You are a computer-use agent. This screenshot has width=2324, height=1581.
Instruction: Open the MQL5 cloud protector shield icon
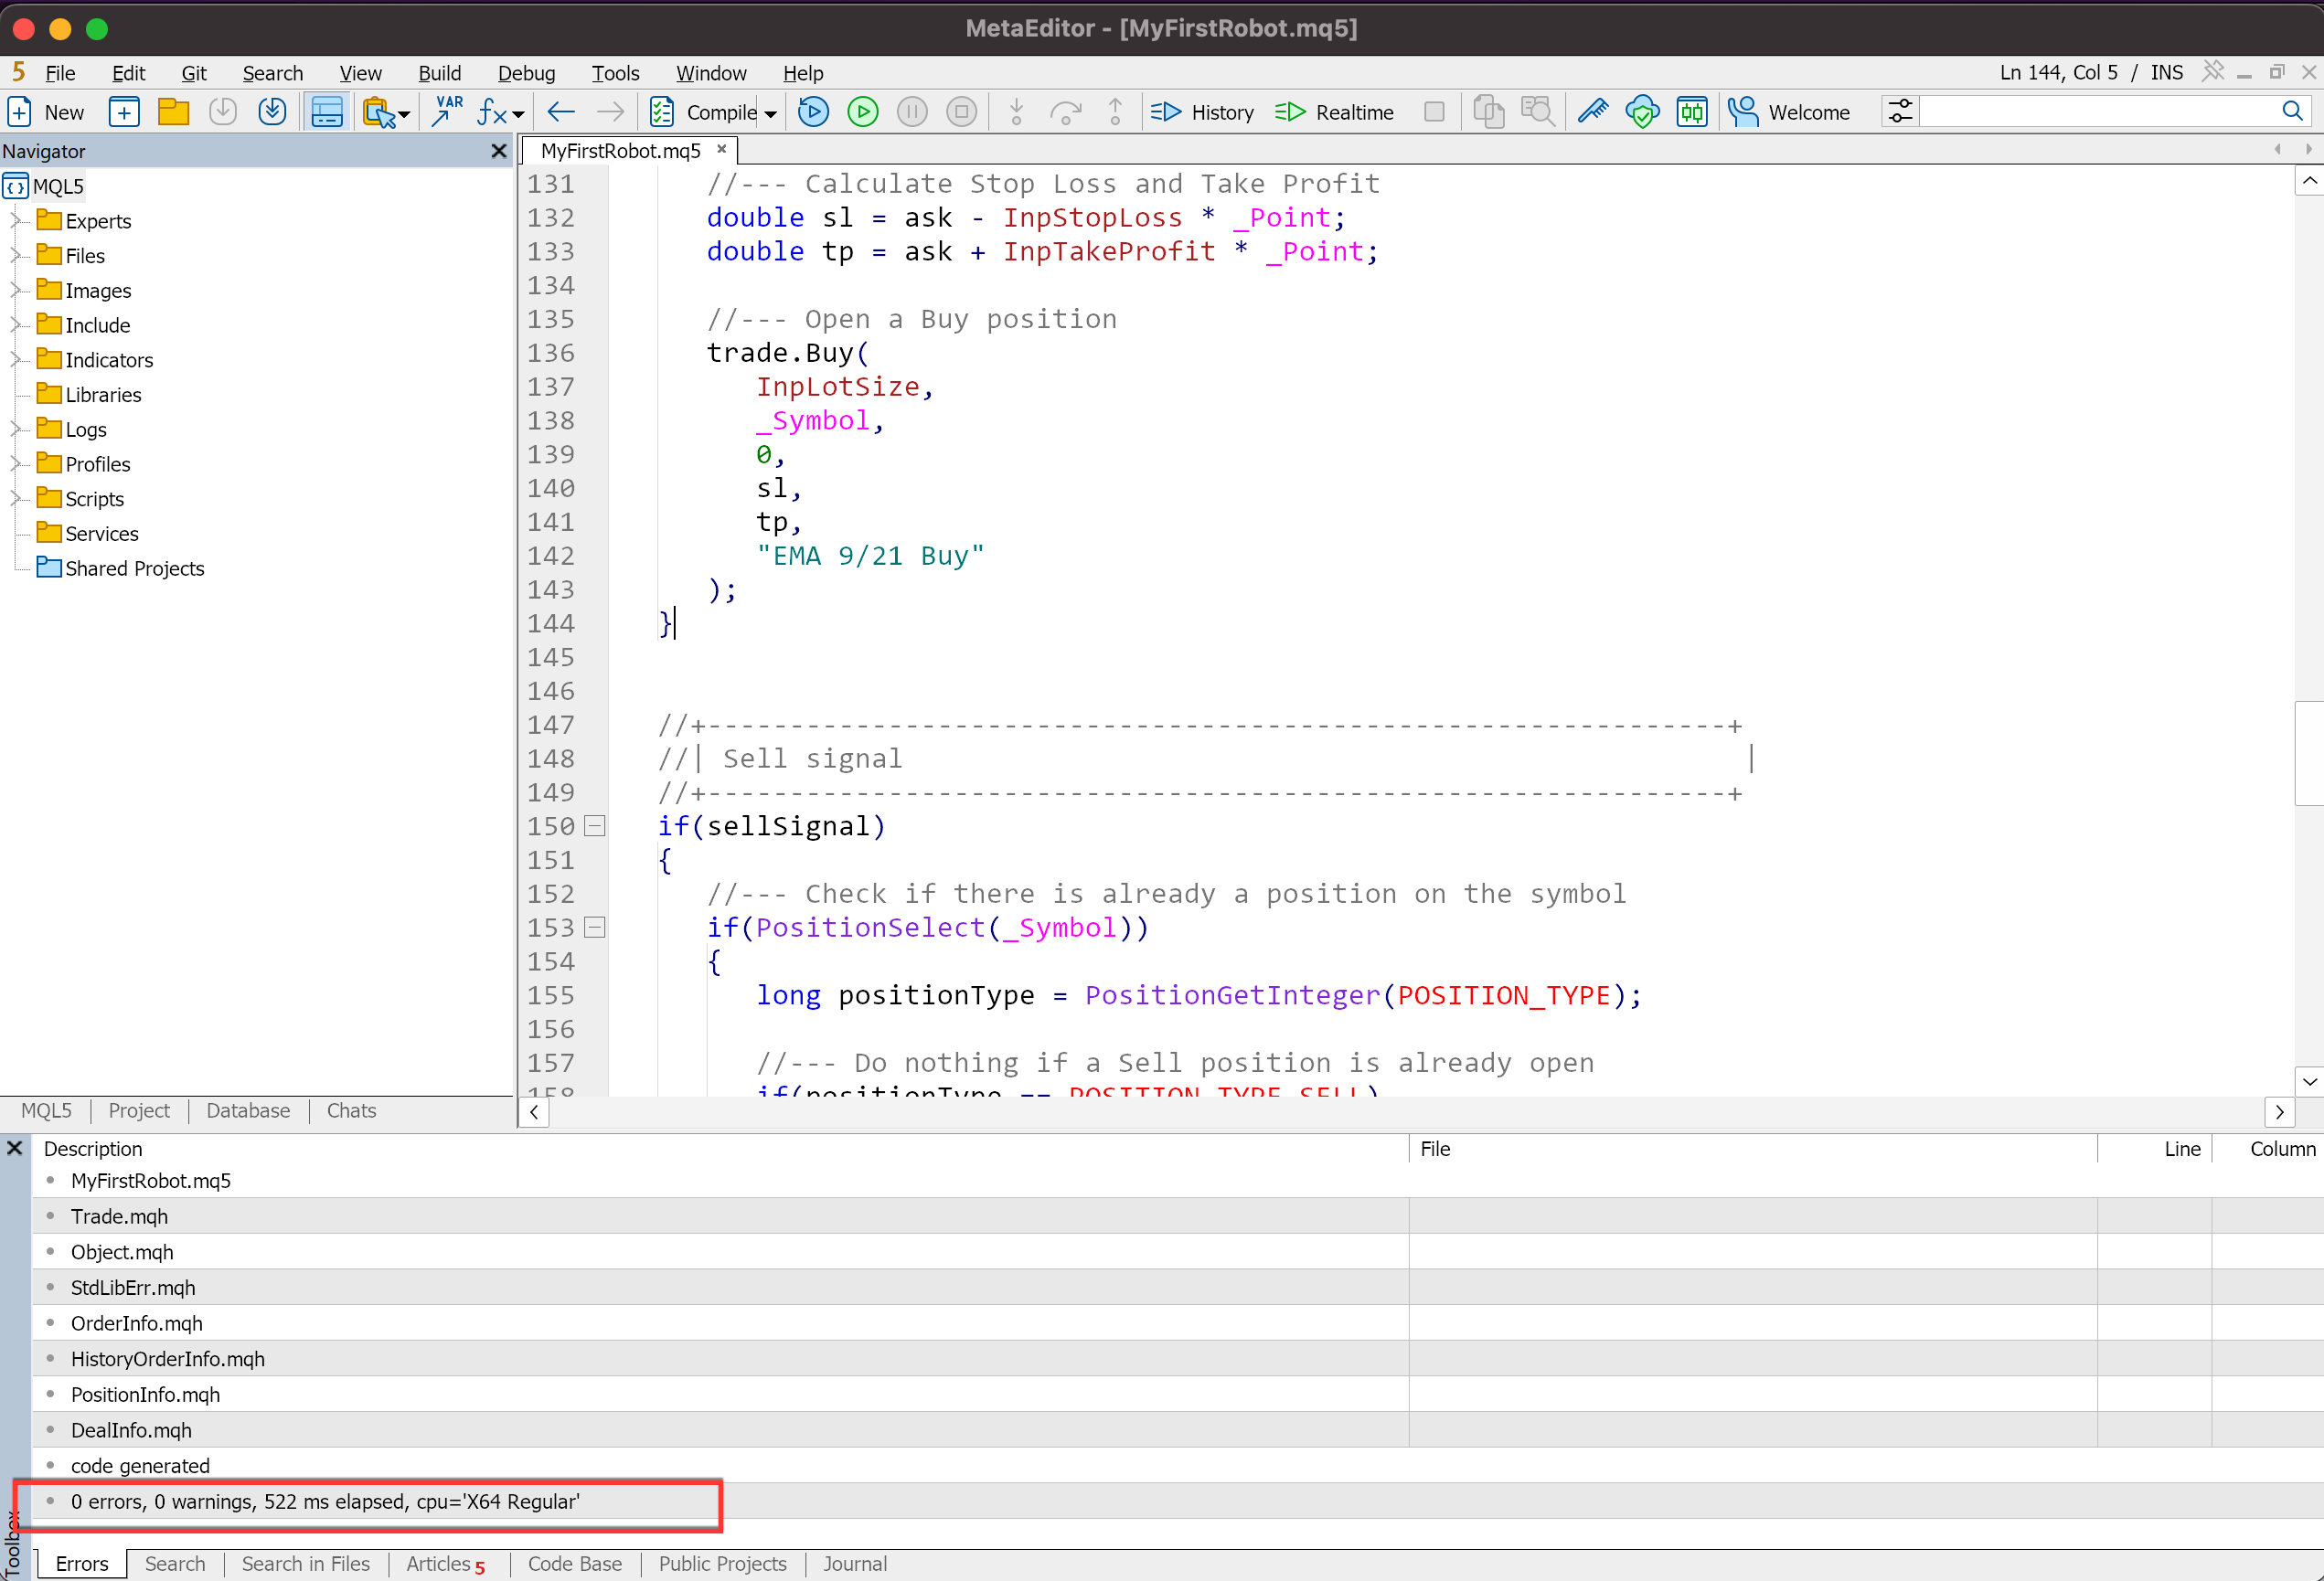tap(1642, 111)
